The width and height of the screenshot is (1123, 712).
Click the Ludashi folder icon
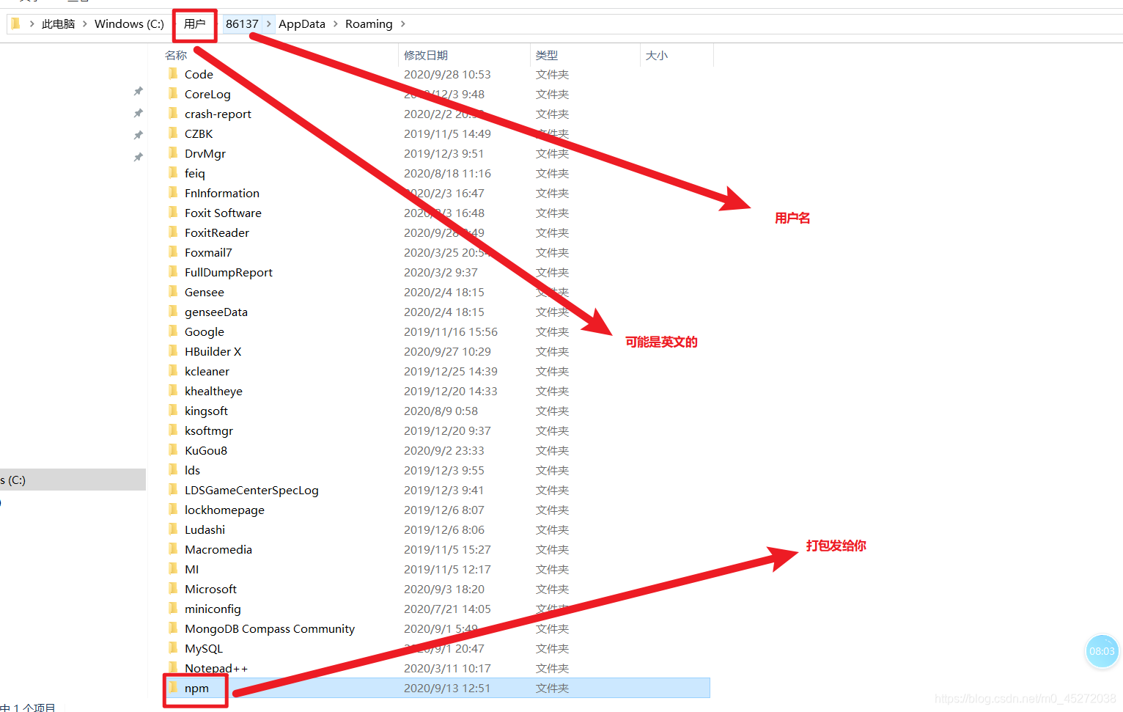point(173,529)
